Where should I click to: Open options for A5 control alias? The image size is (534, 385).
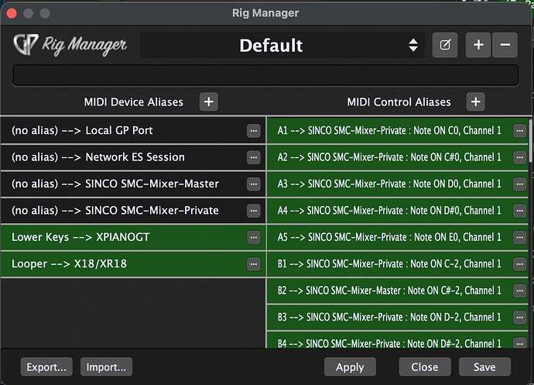click(520, 237)
